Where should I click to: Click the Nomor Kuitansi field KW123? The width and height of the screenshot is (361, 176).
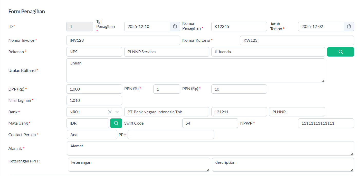pos(297,40)
